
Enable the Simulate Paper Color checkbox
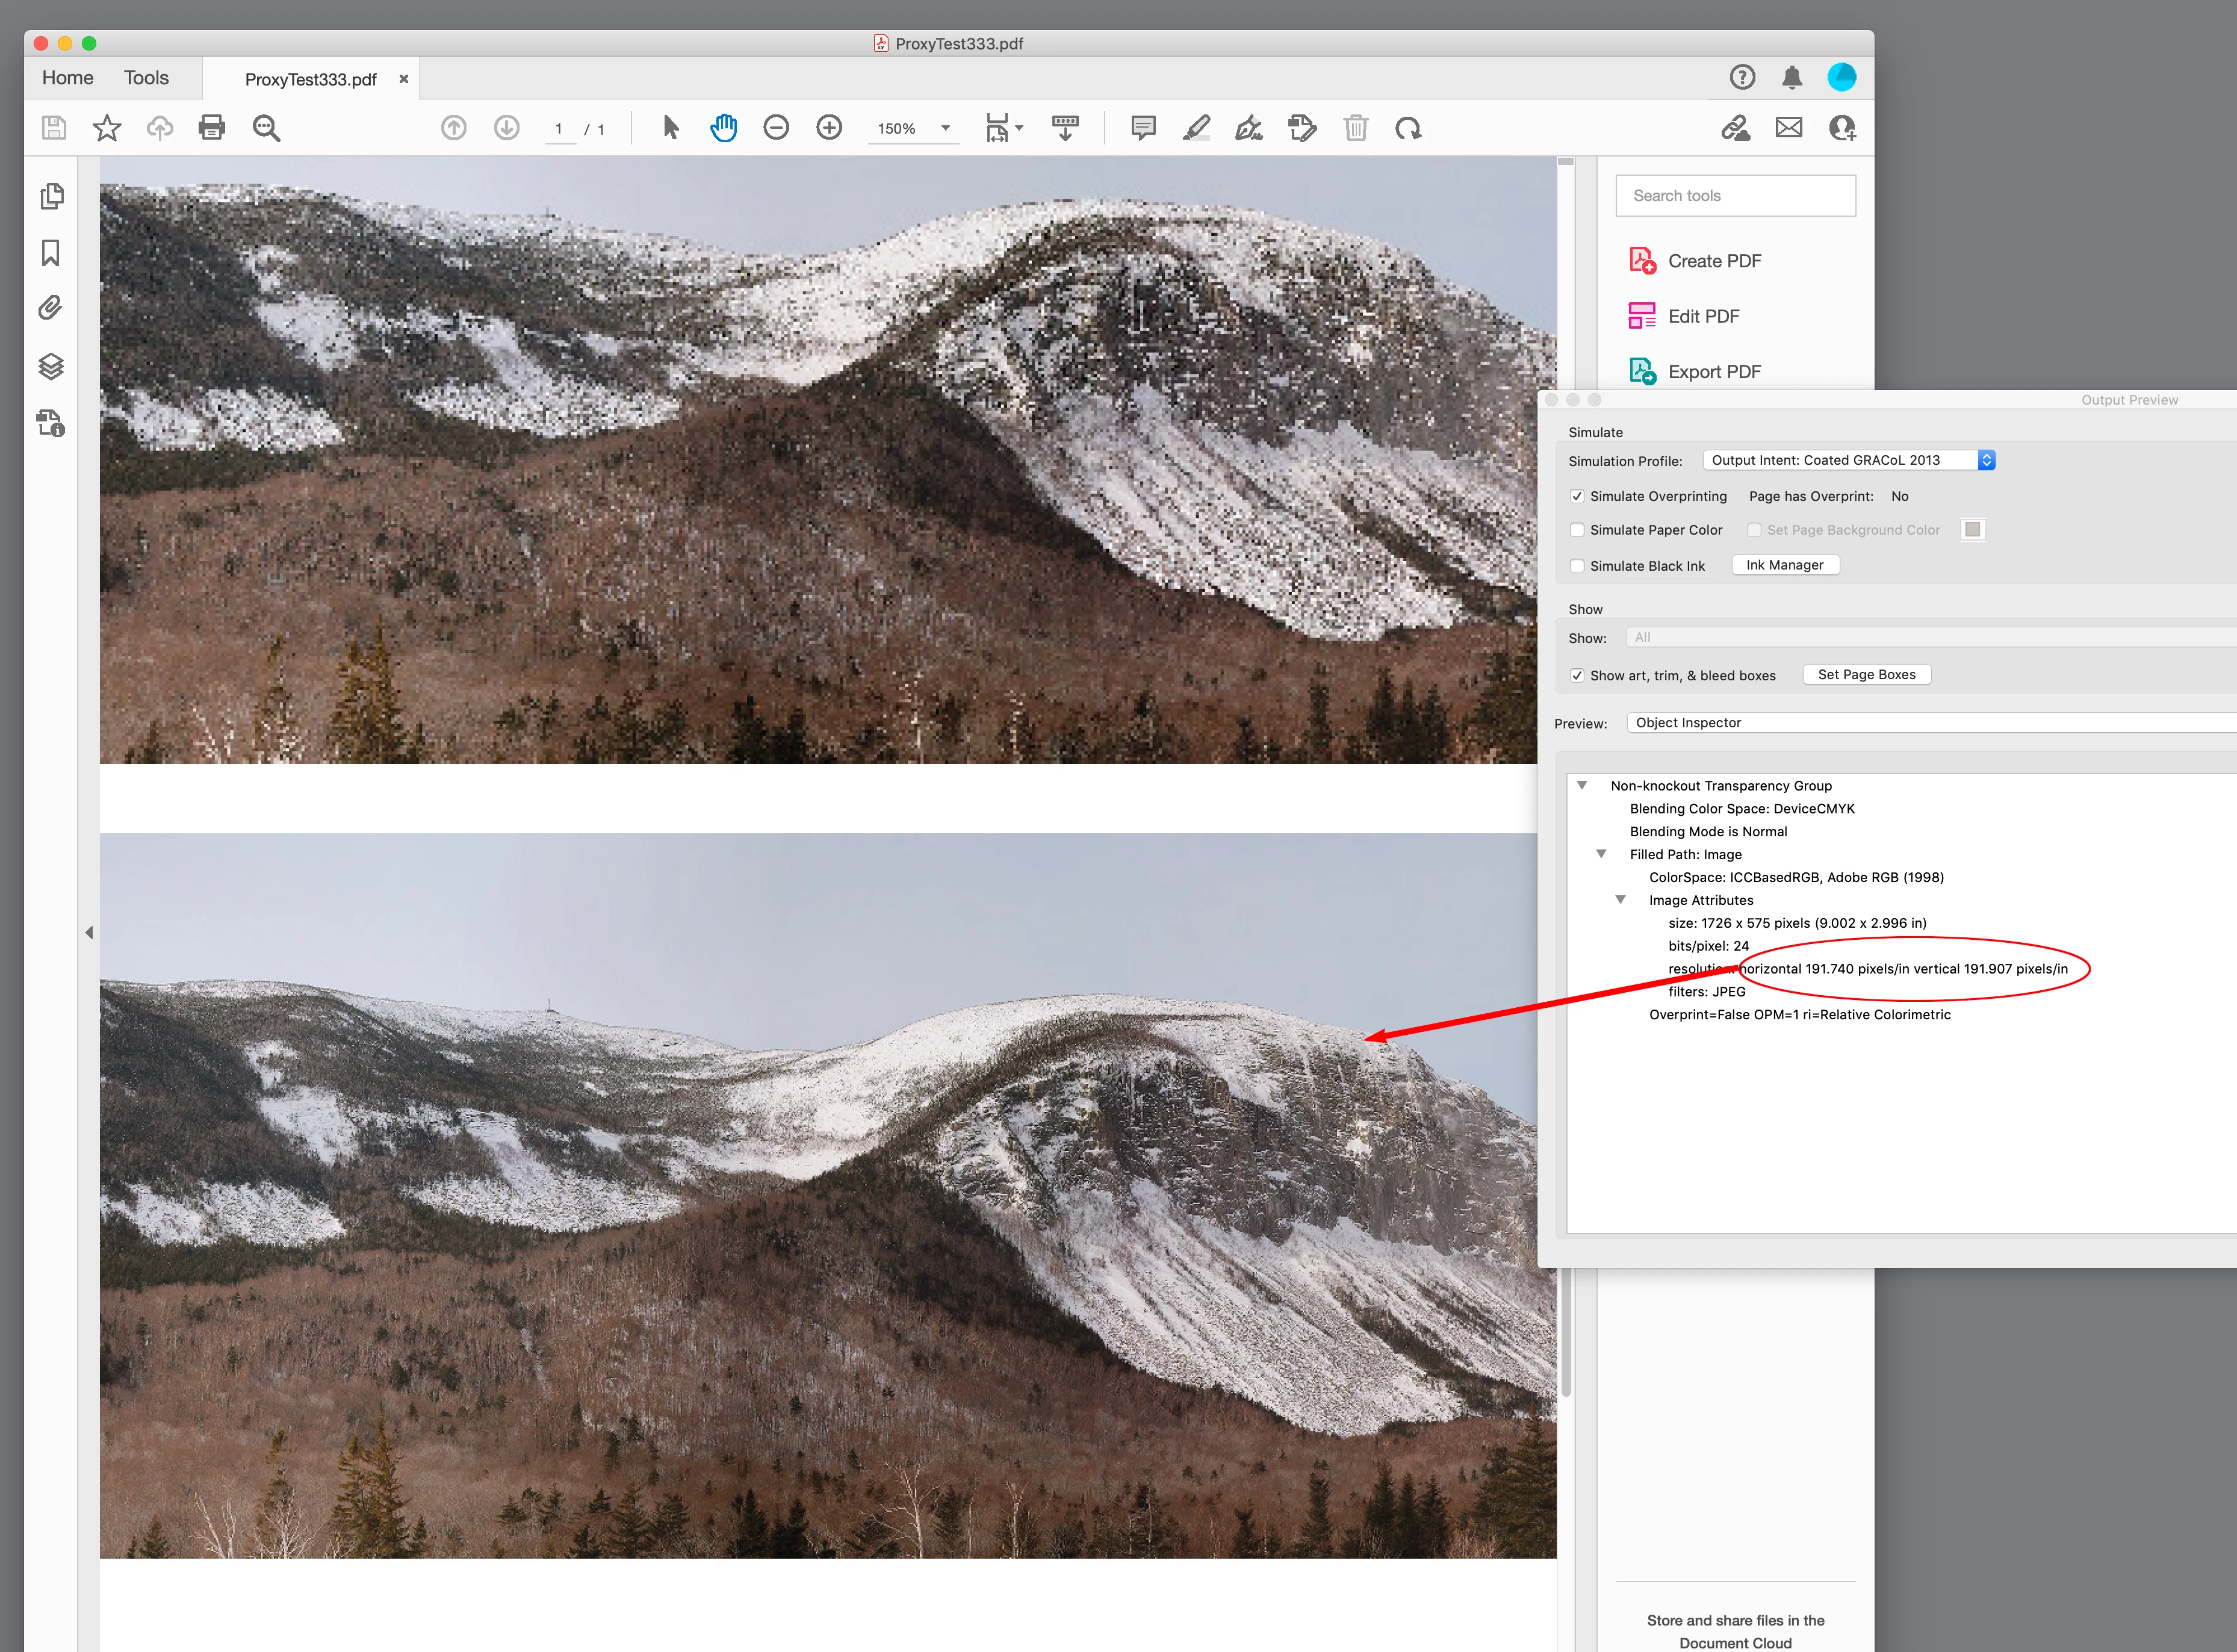coord(1577,530)
